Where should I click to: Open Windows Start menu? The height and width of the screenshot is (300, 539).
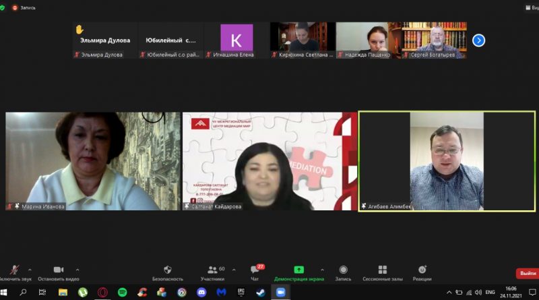(4, 293)
